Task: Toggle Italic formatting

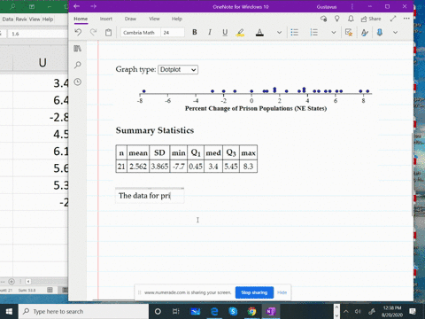Action: (210, 32)
